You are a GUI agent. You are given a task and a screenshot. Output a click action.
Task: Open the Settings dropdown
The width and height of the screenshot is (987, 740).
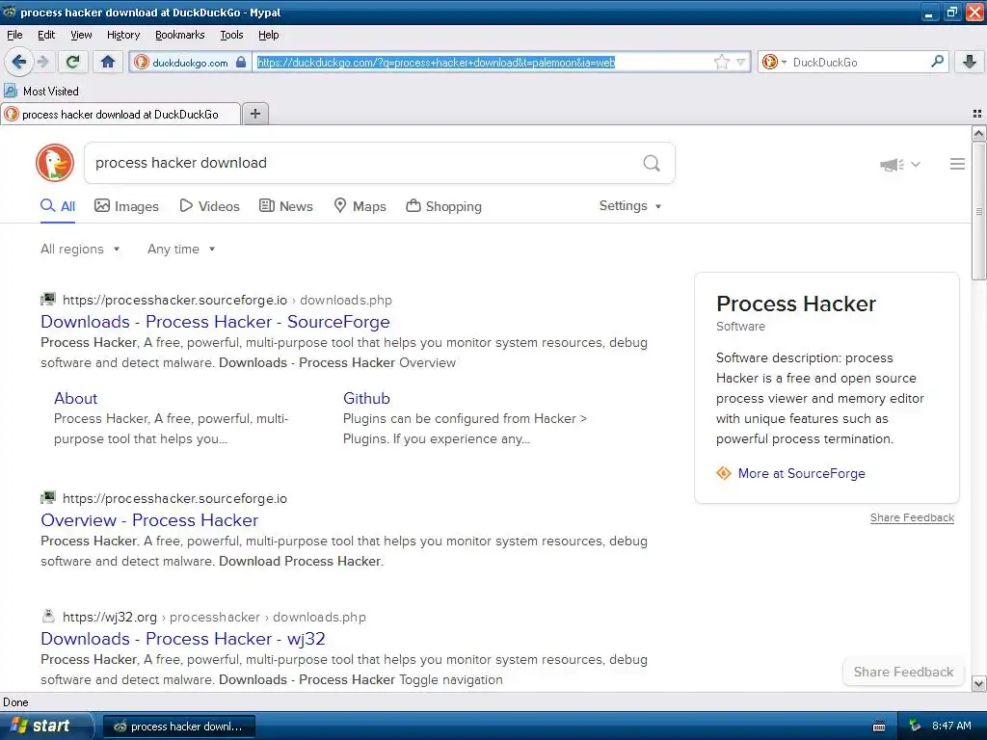(630, 206)
